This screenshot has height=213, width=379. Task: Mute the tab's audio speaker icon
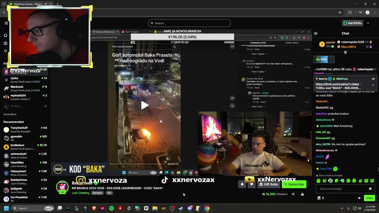pyautogui.click(x=46, y=4)
